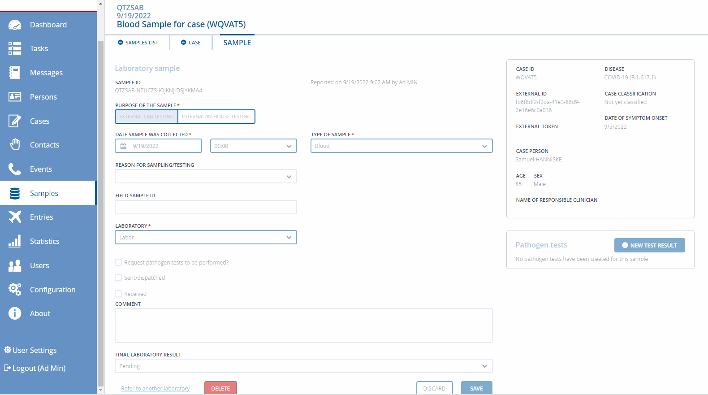Click the back arrow icon beside Samples List
Image resolution: width=708 pixels, height=395 pixels.
(120, 42)
